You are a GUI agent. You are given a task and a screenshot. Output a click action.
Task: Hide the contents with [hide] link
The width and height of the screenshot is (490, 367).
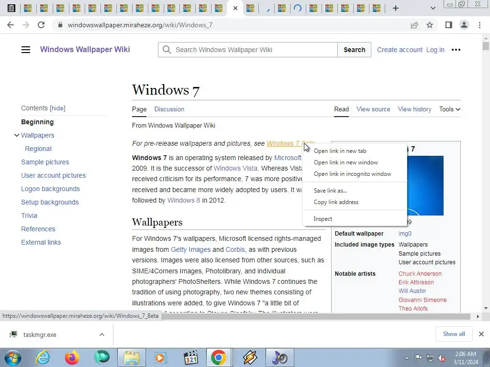click(x=57, y=108)
